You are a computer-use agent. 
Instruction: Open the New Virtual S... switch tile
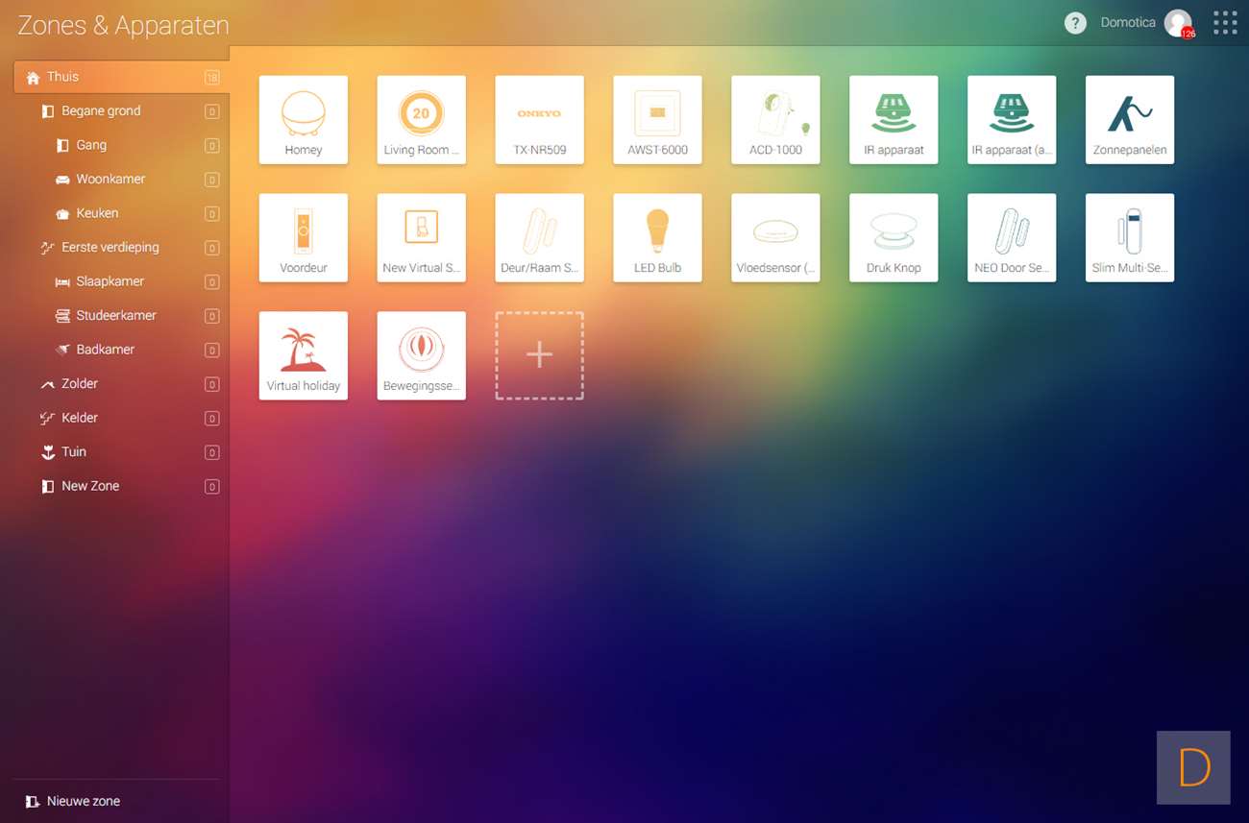422,238
